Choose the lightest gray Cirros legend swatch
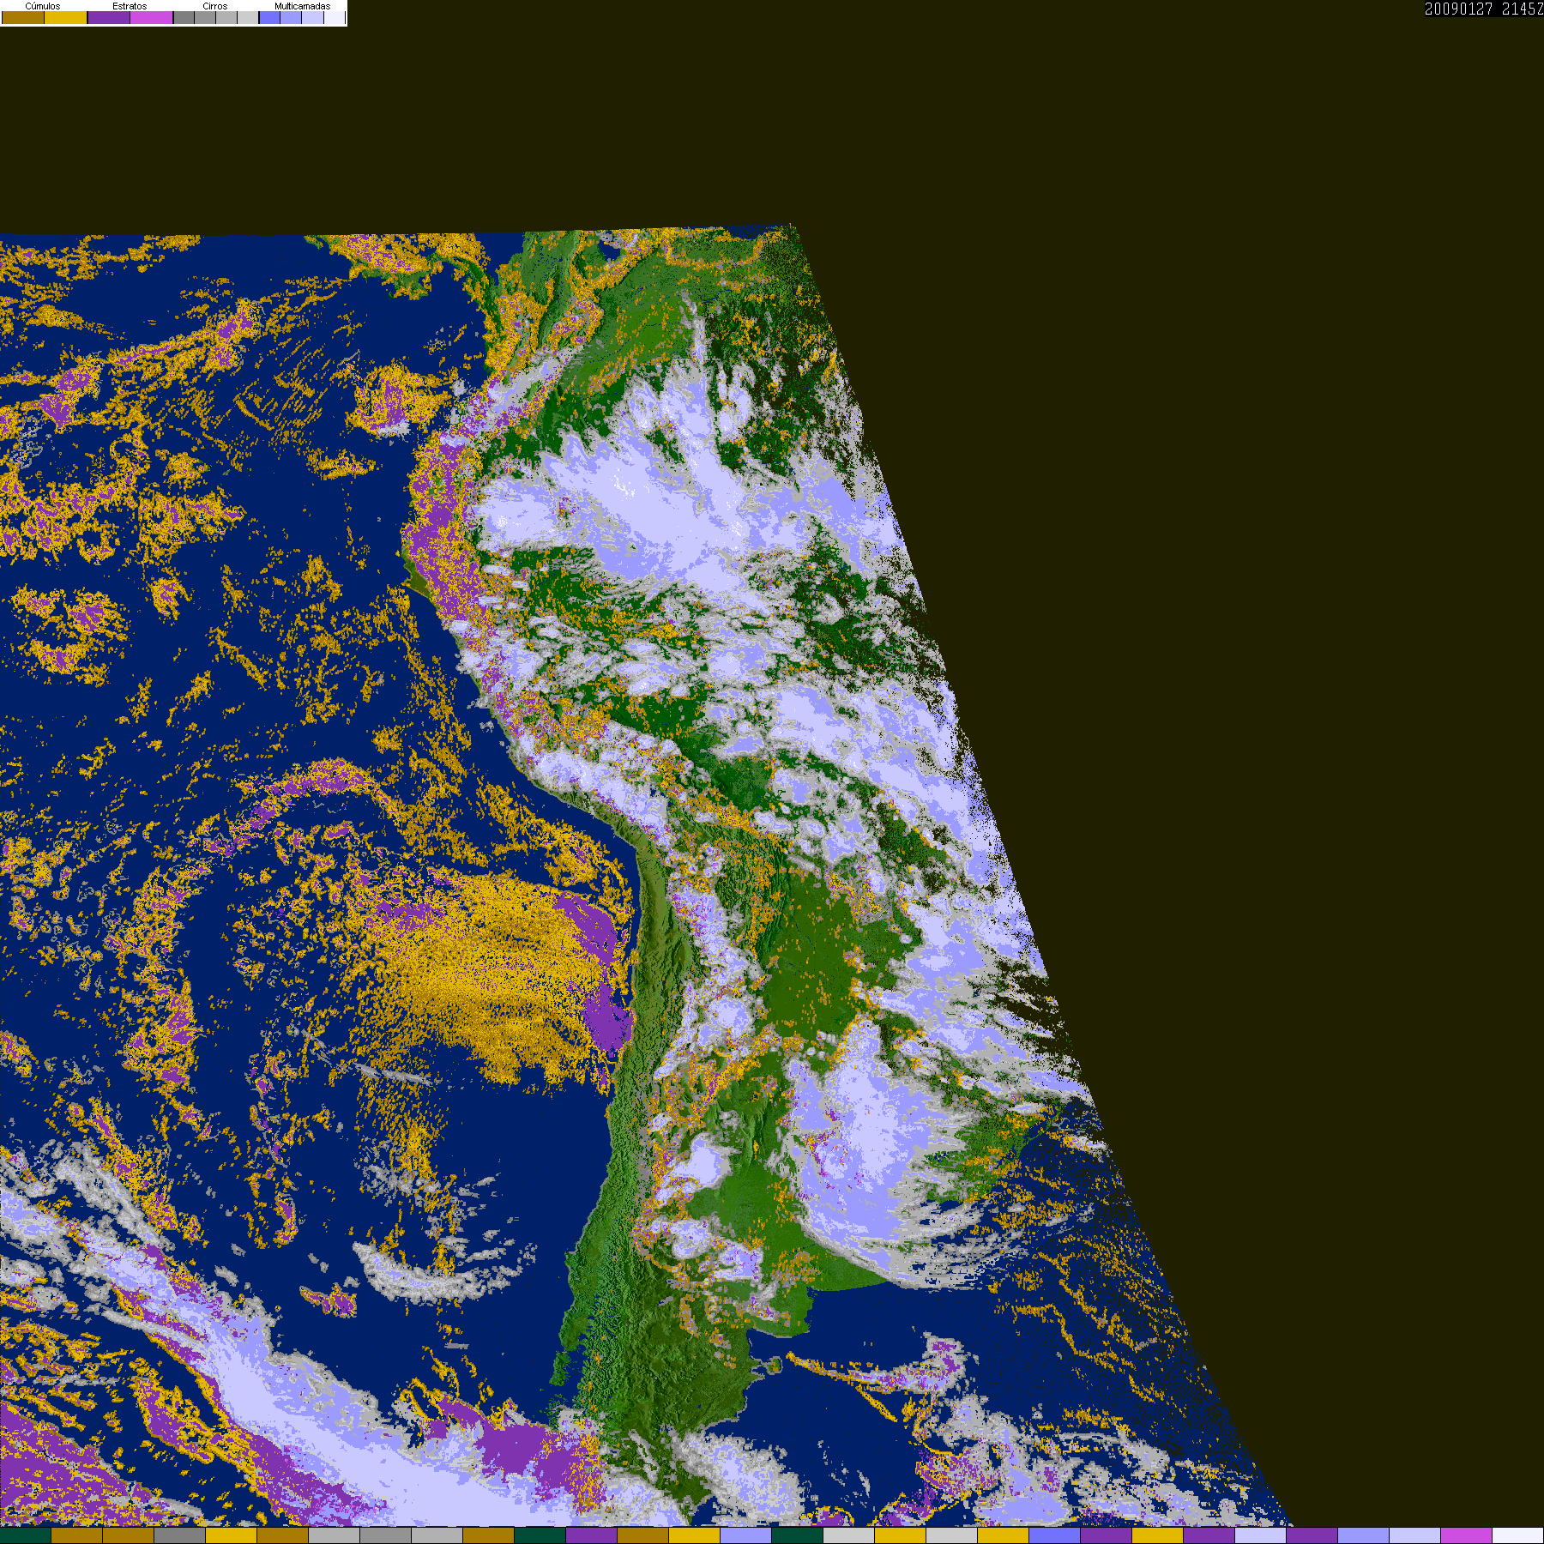 pyautogui.click(x=248, y=17)
